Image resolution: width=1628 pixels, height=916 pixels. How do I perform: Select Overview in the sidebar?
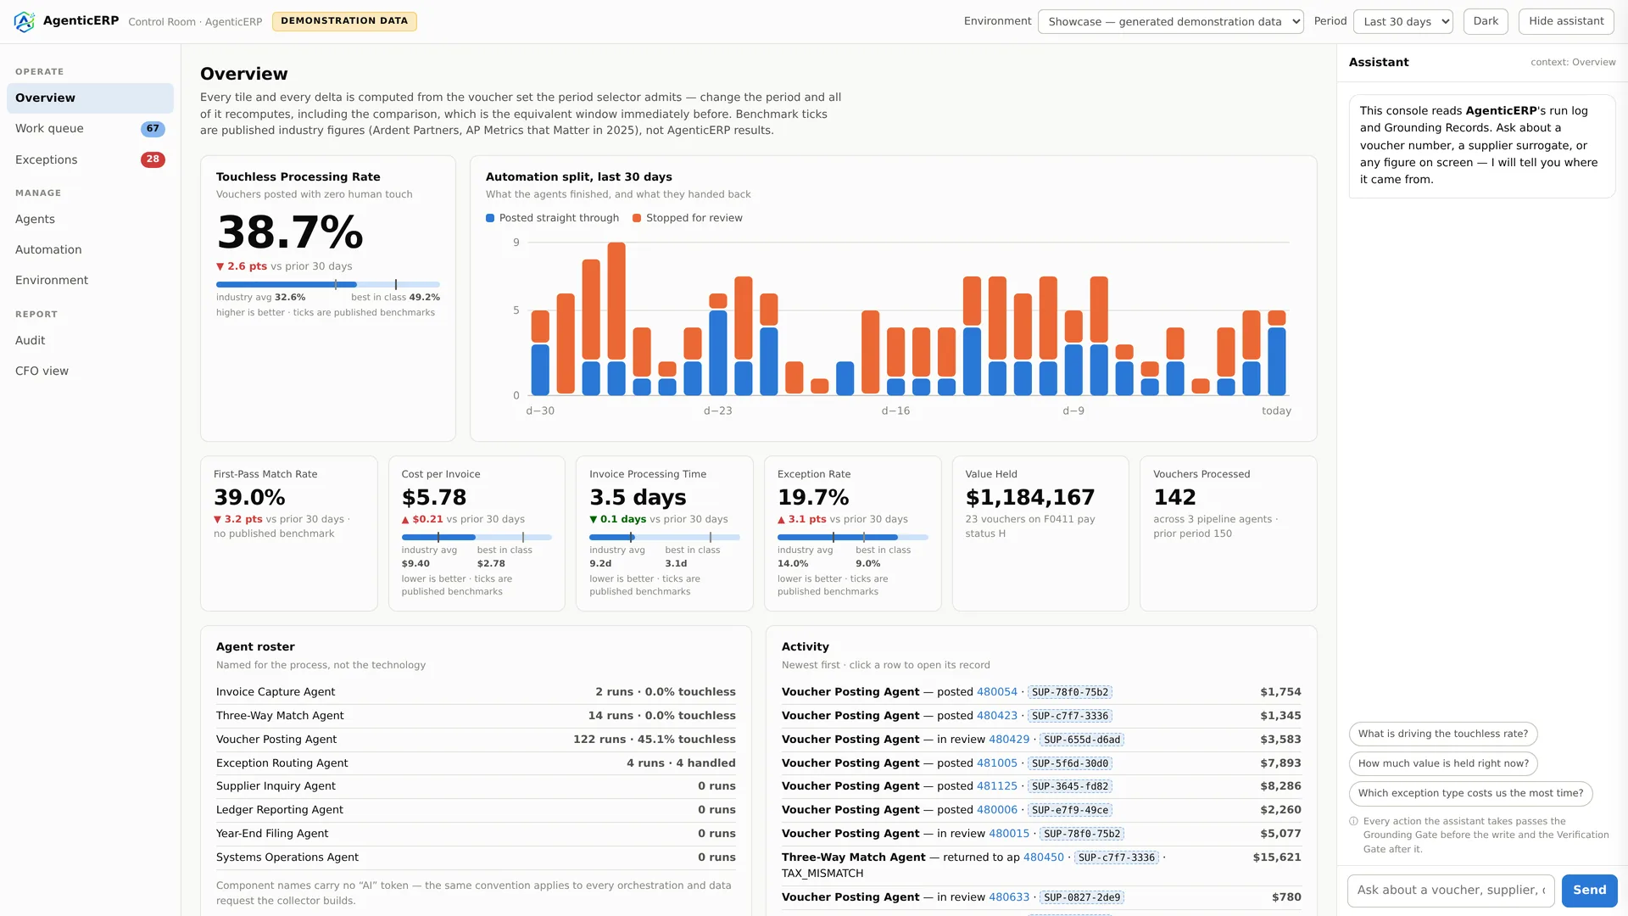90,98
